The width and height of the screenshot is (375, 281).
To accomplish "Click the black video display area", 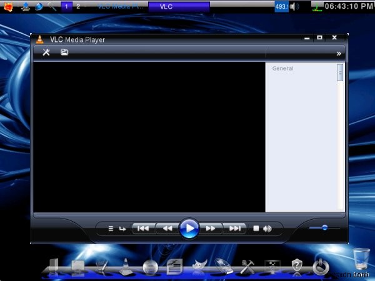I will [149, 137].
